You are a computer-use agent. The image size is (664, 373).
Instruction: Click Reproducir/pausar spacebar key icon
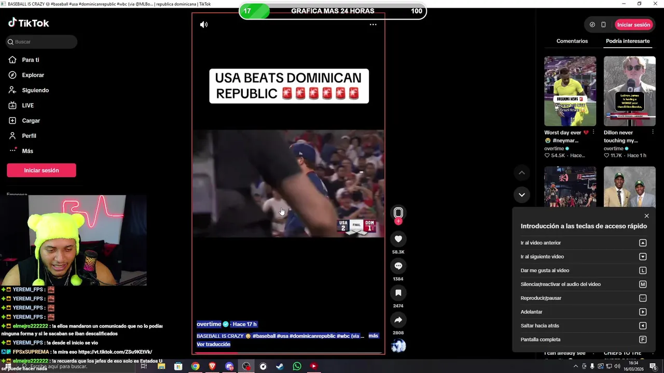click(643, 298)
